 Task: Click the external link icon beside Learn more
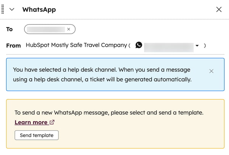pyautogui.click(x=52, y=122)
